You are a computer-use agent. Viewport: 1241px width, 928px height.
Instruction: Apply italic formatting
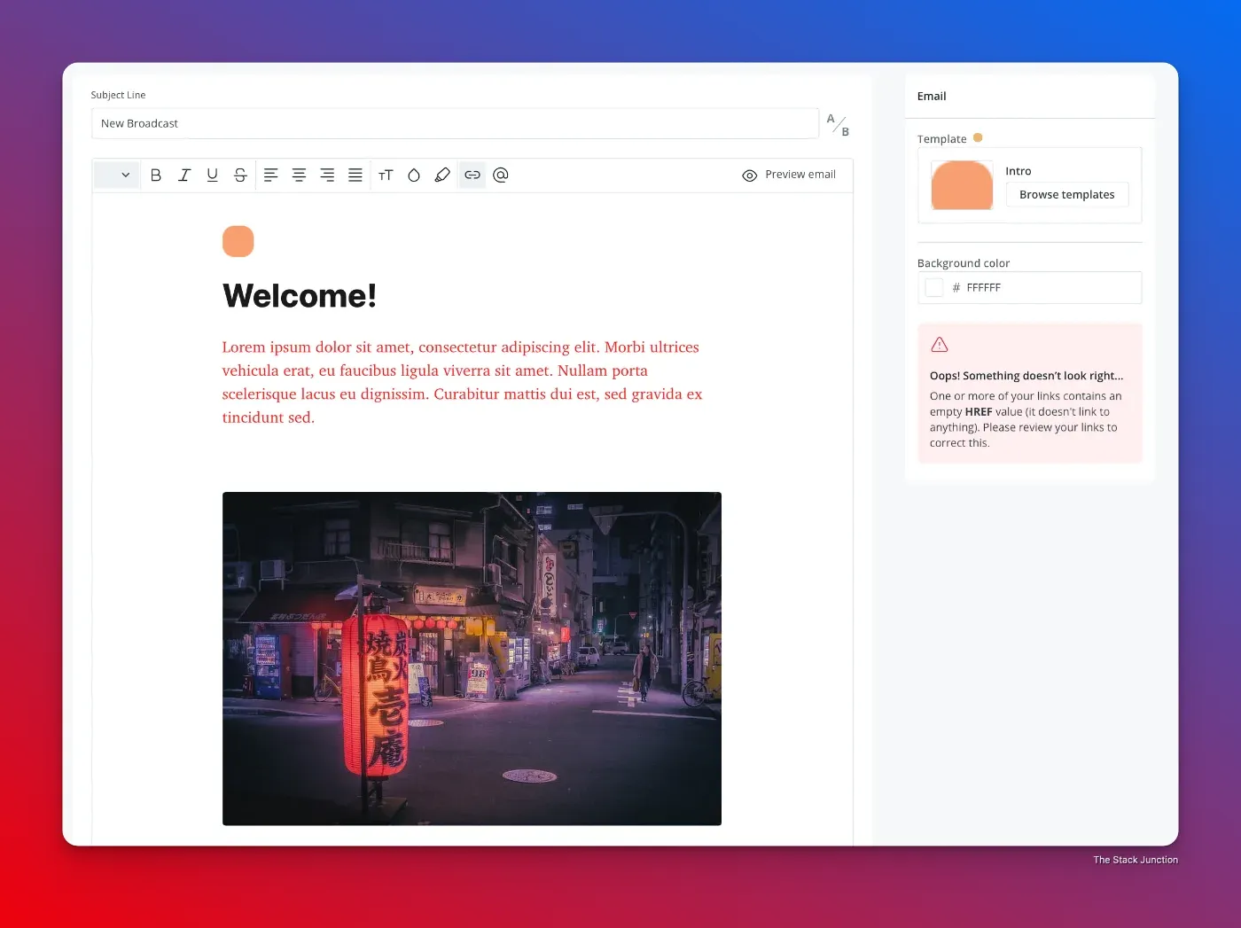[x=184, y=175]
